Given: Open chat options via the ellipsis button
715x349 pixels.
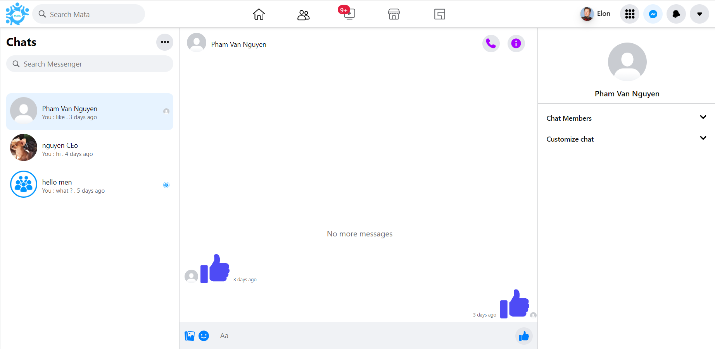Looking at the screenshot, I should click(x=165, y=42).
